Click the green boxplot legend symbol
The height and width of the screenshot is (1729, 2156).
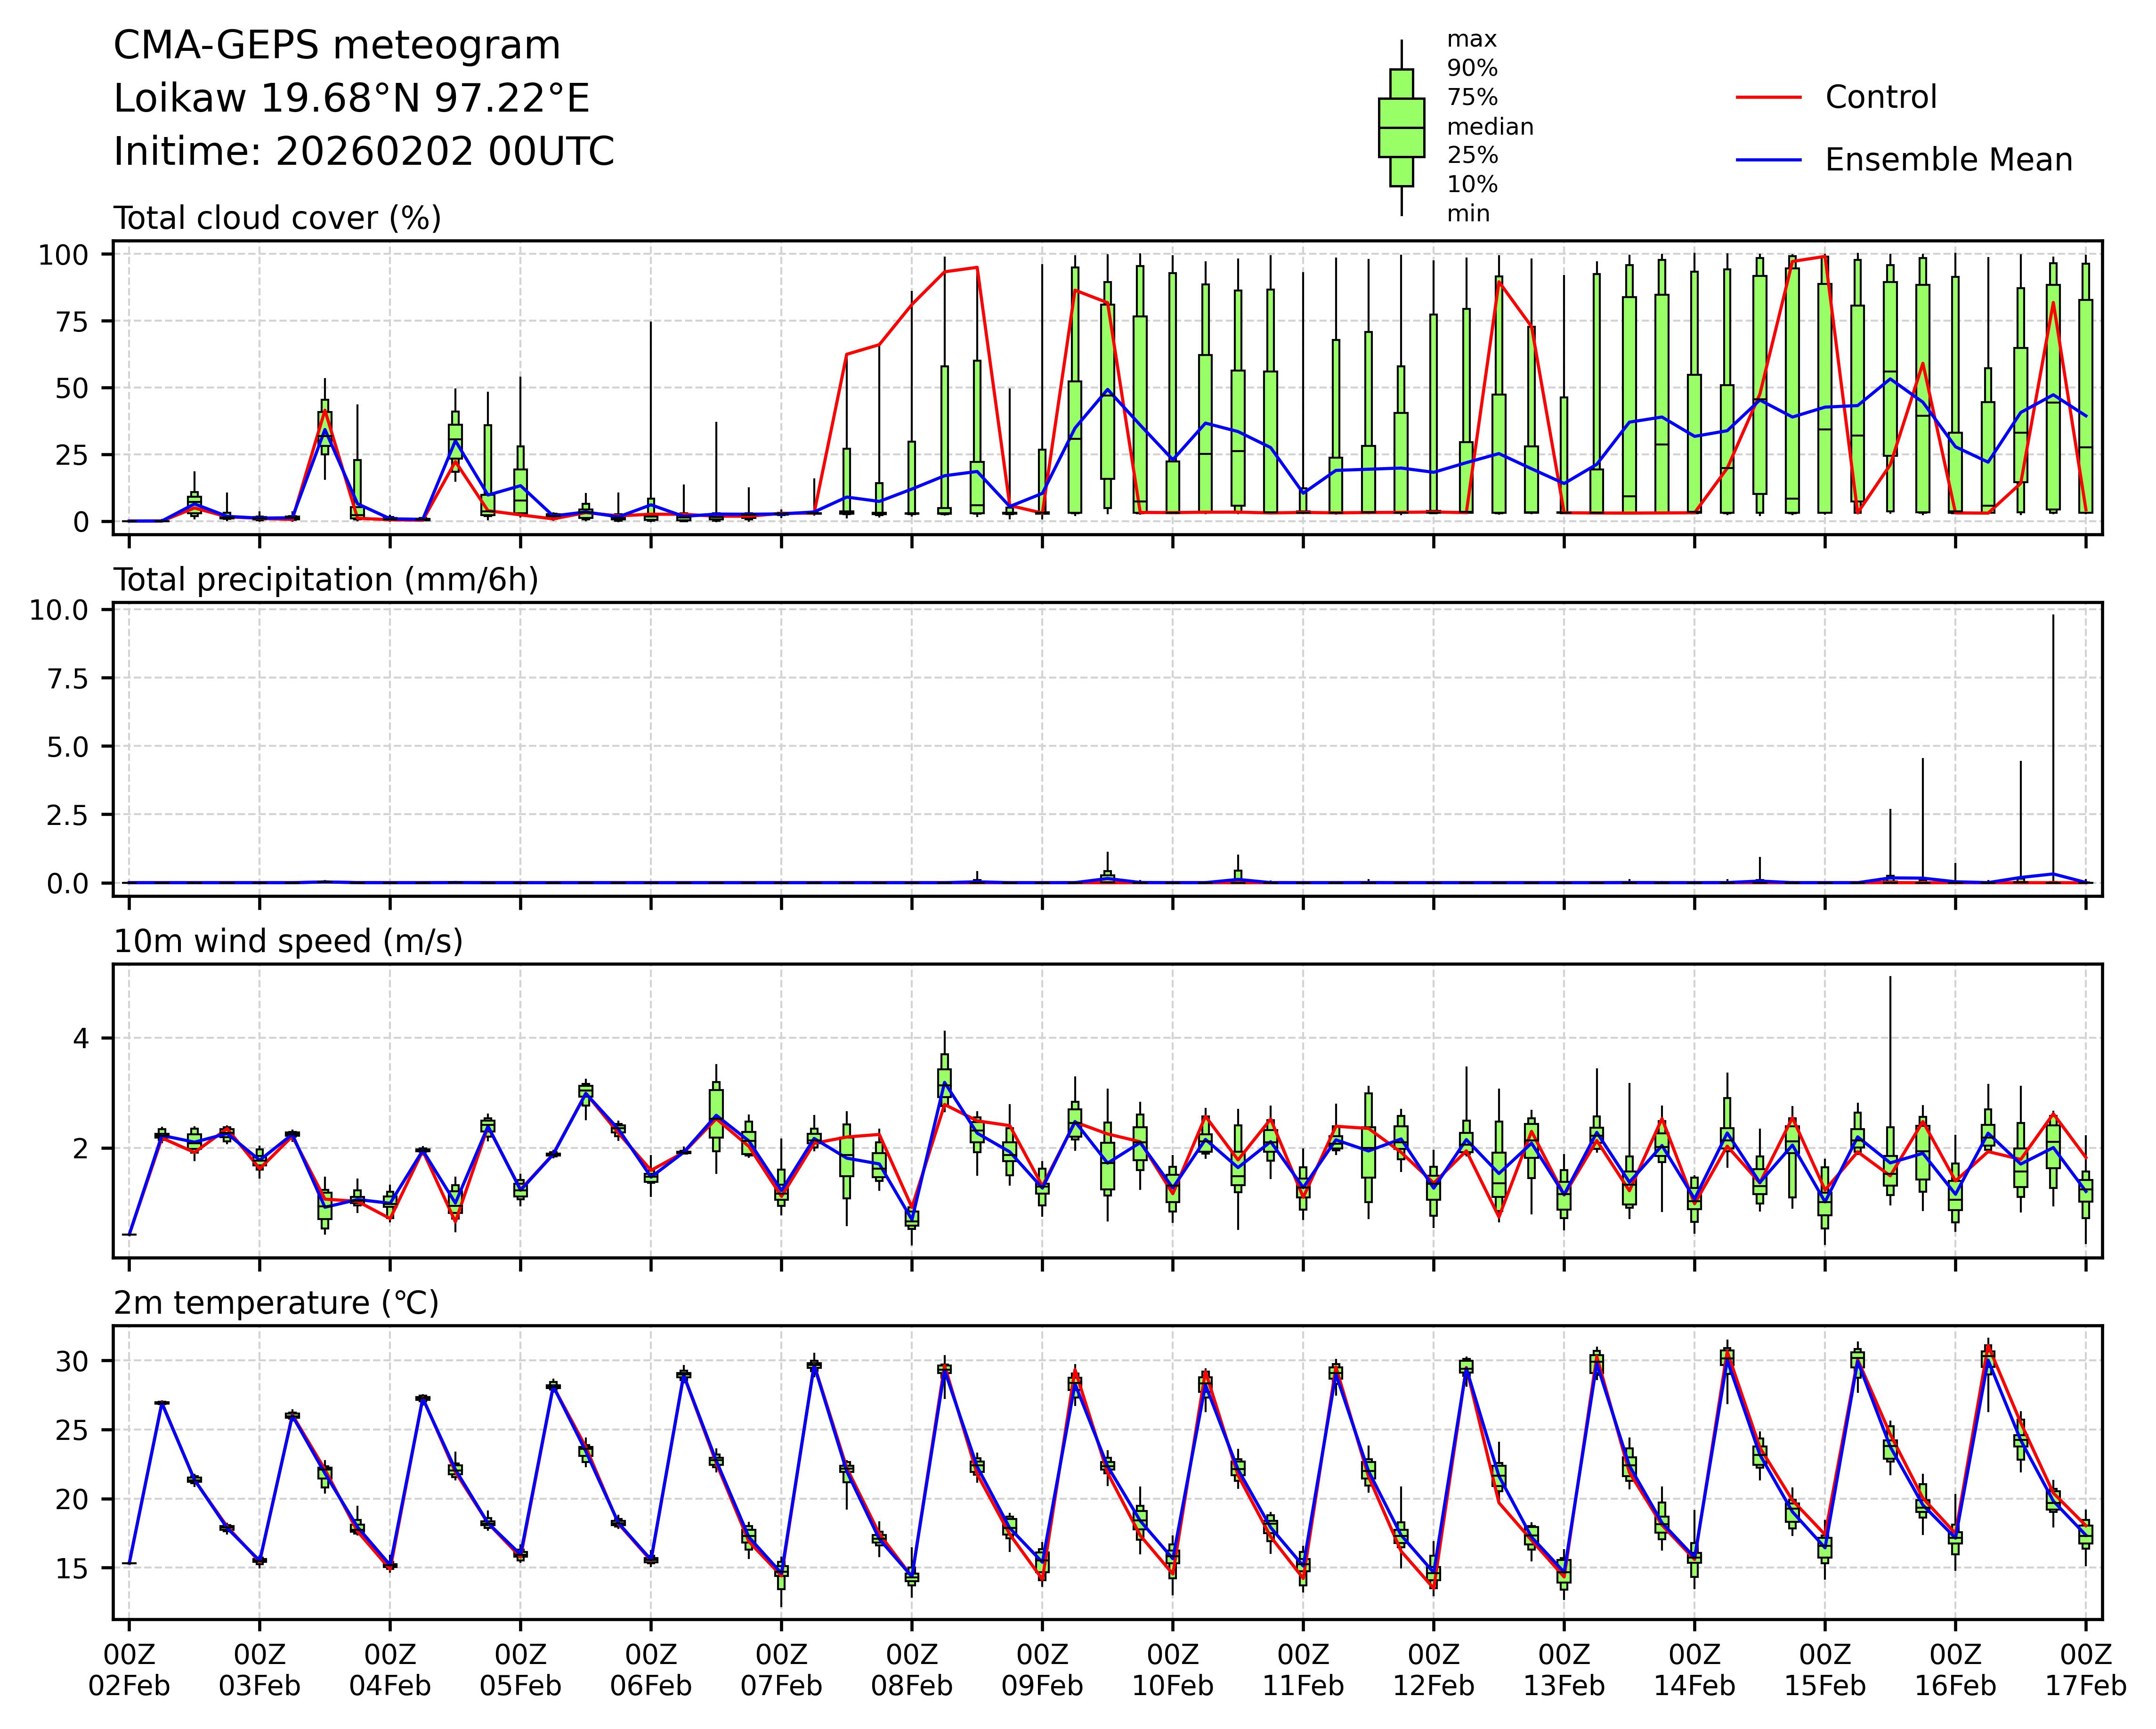tap(1401, 128)
